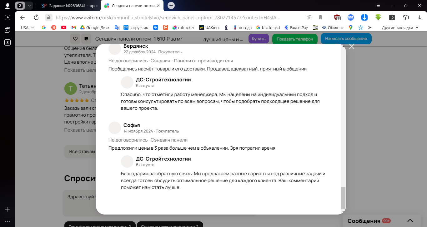427x227 pixels.
Task: Click the Купить button
Action: tap(259, 39)
